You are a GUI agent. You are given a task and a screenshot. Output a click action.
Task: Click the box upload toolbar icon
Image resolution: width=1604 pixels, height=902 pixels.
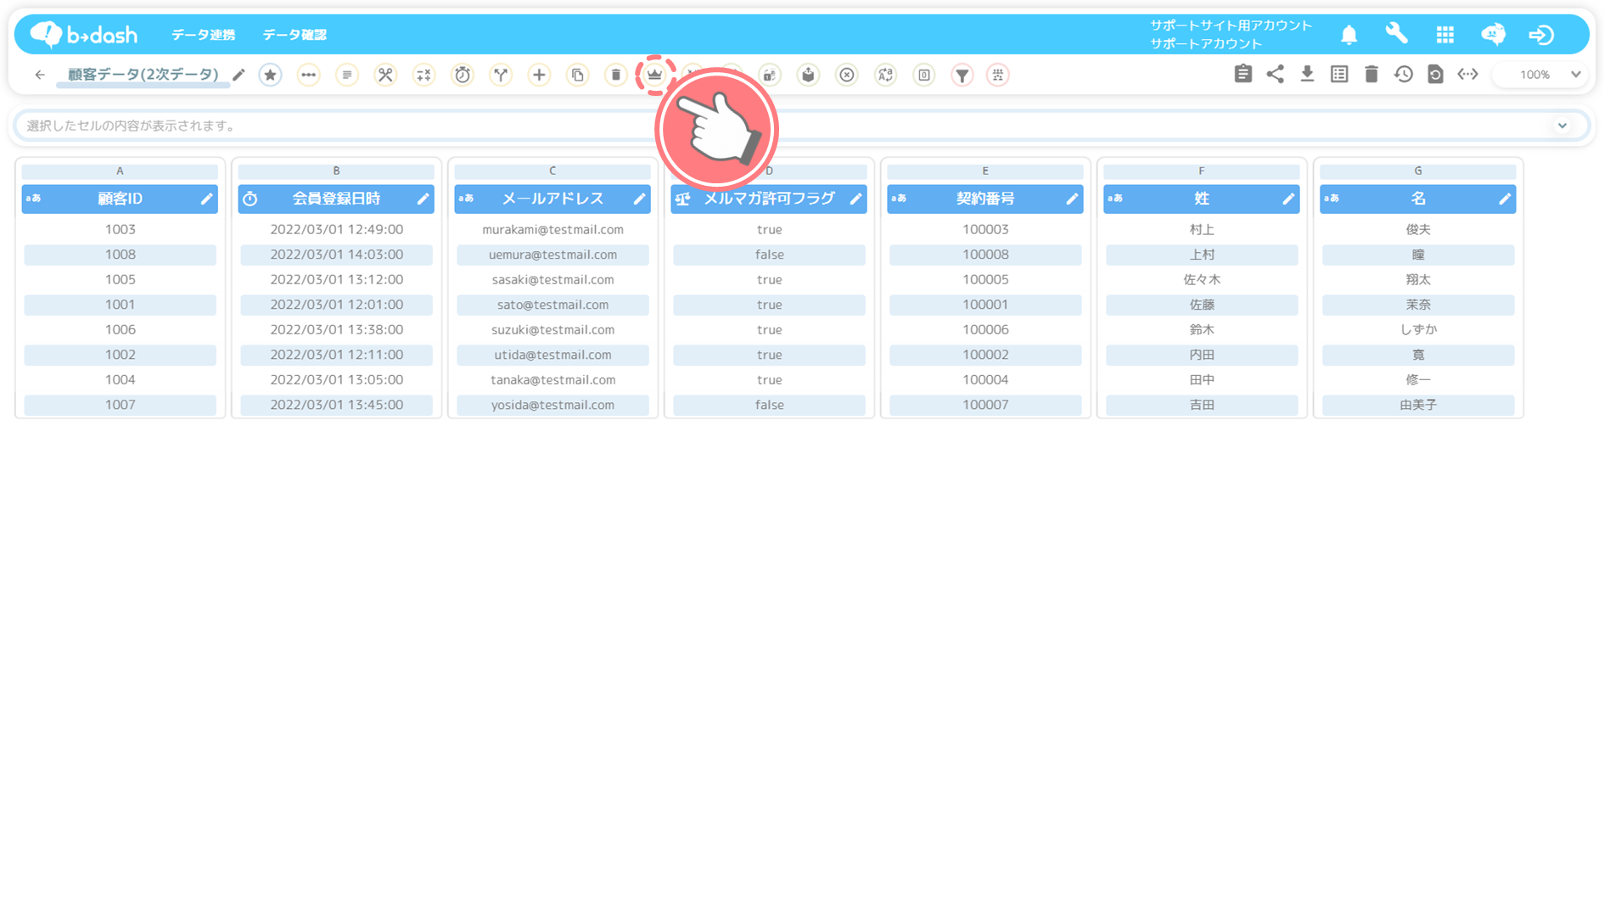point(808,75)
